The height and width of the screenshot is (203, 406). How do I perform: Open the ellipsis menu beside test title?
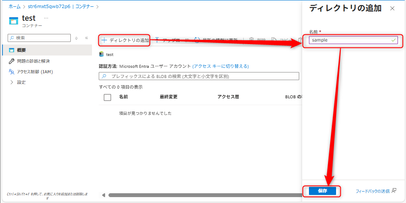tap(46, 18)
